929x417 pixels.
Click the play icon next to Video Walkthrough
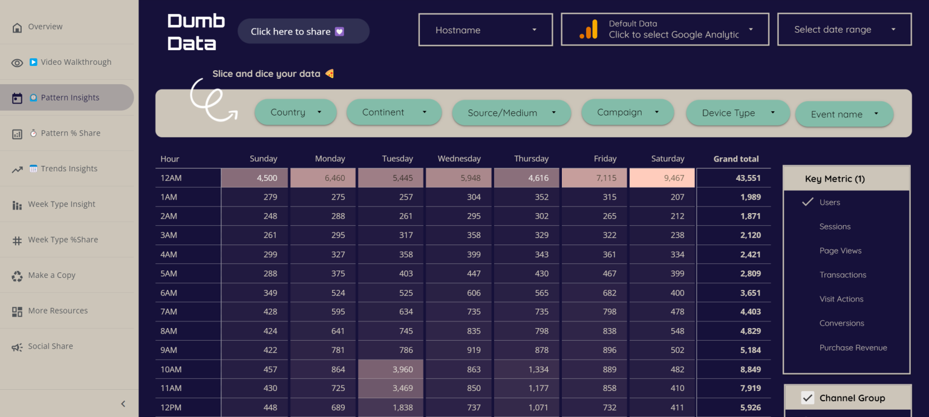34,62
